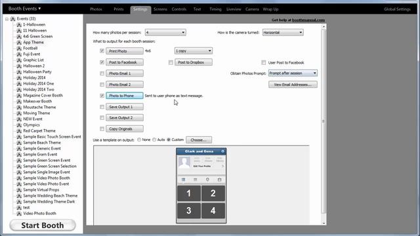Click the Start Booth button
420x236 pixels.
pos(43,225)
